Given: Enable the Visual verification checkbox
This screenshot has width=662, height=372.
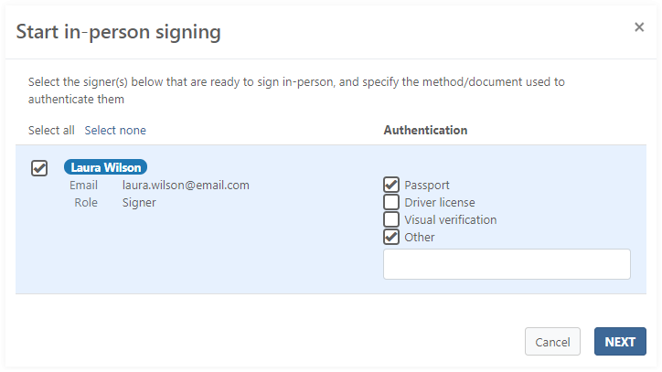Looking at the screenshot, I should 391,219.
